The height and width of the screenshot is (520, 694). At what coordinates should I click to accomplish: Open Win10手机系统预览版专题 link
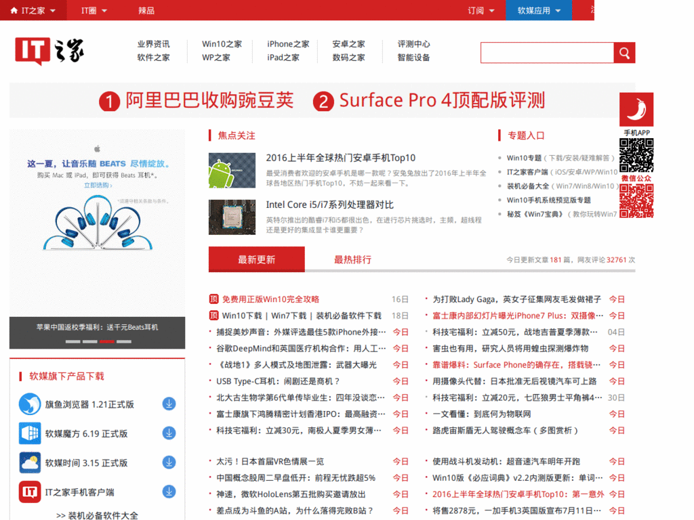click(x=549, y=200)
